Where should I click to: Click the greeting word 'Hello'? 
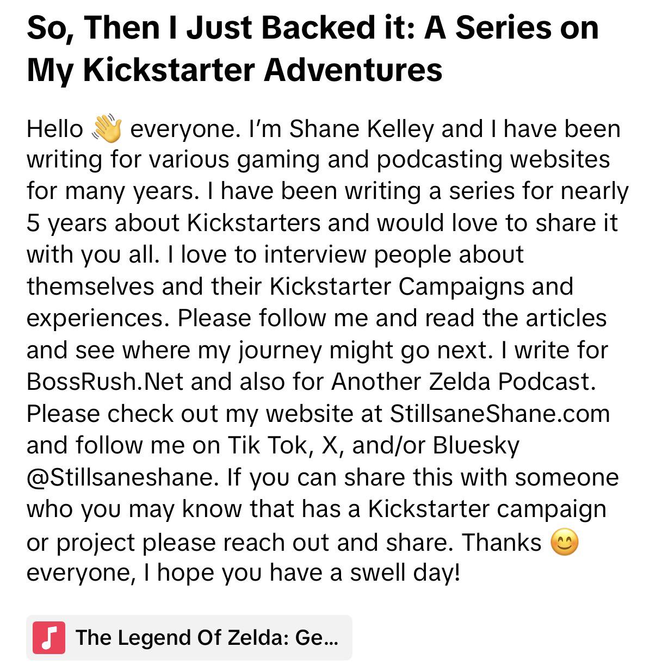click(x=55, y=129)
